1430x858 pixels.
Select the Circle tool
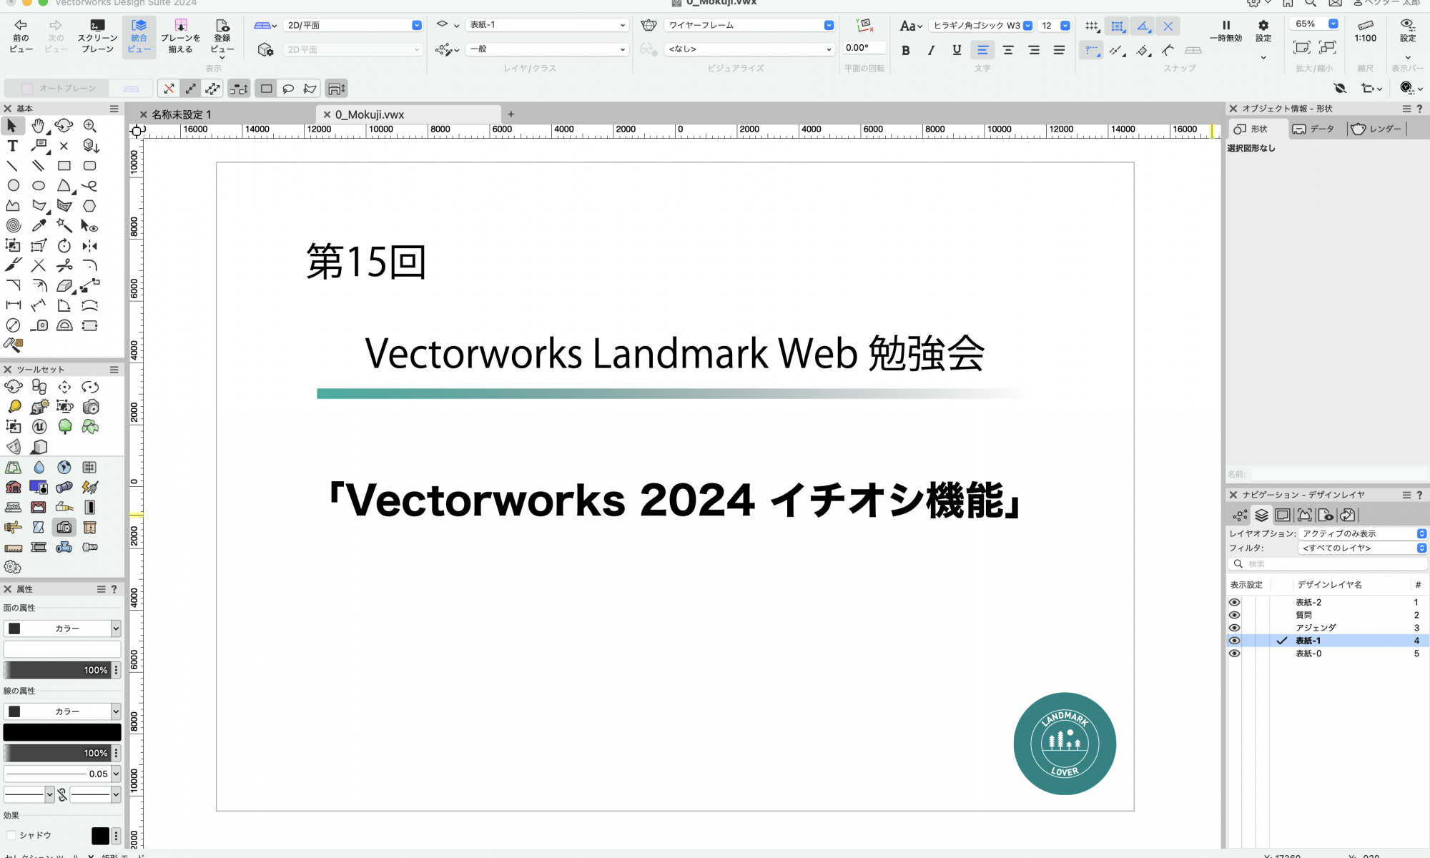coord(13,186)
